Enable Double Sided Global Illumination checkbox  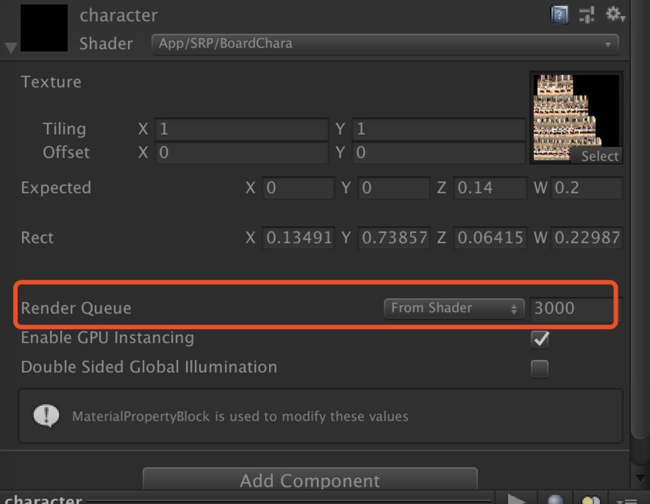coord(540,368)
